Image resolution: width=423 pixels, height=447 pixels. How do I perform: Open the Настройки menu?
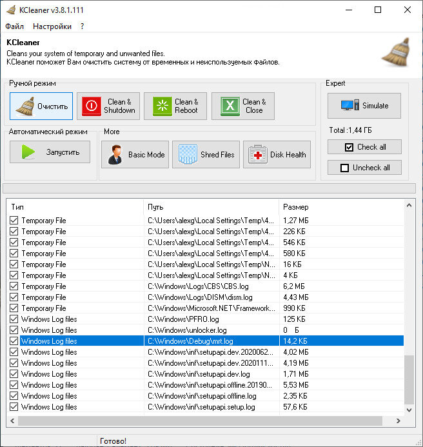coord(52,26)
